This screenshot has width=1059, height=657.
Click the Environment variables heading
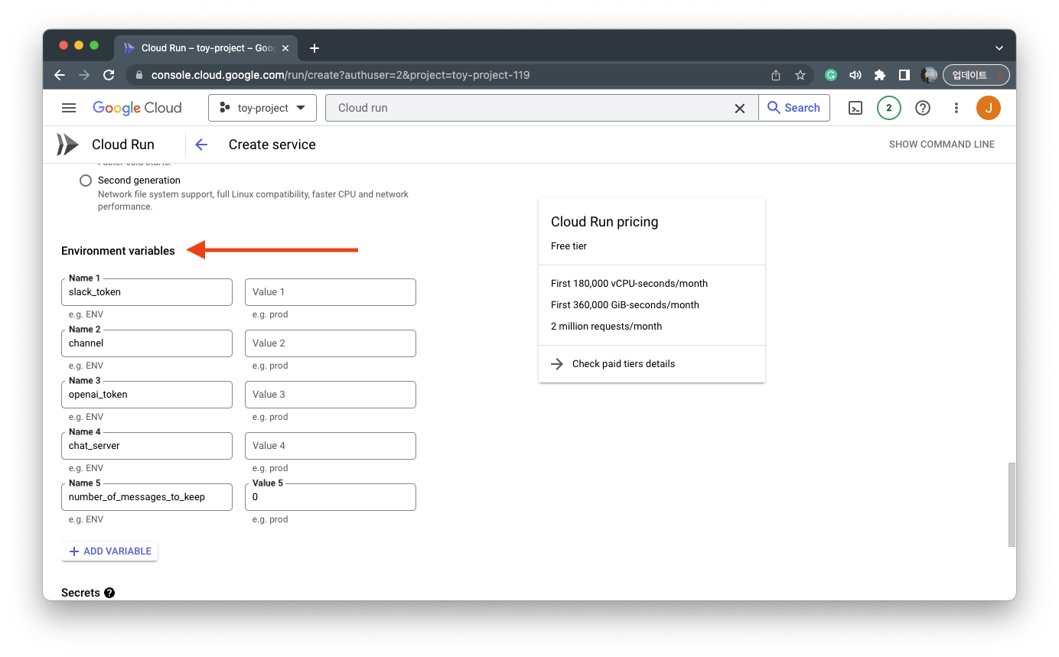[x=118, y=251]
